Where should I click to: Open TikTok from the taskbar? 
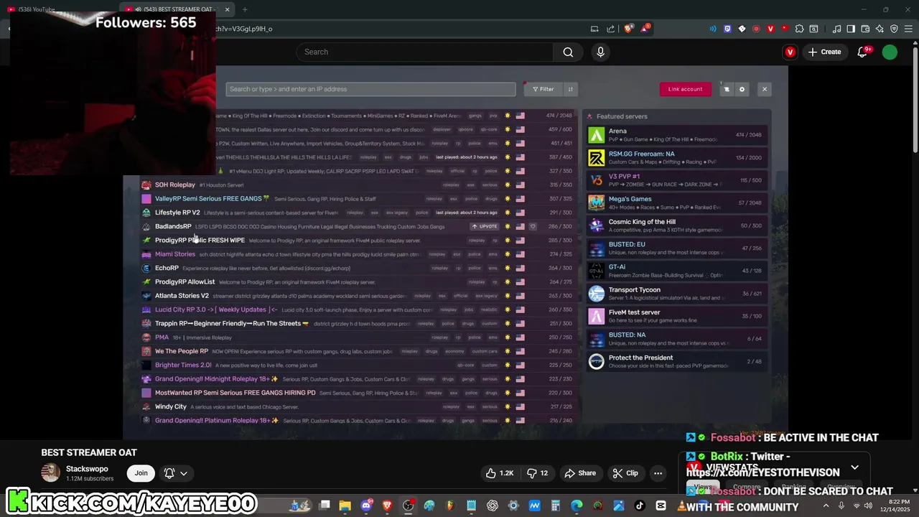click(639, 506)
